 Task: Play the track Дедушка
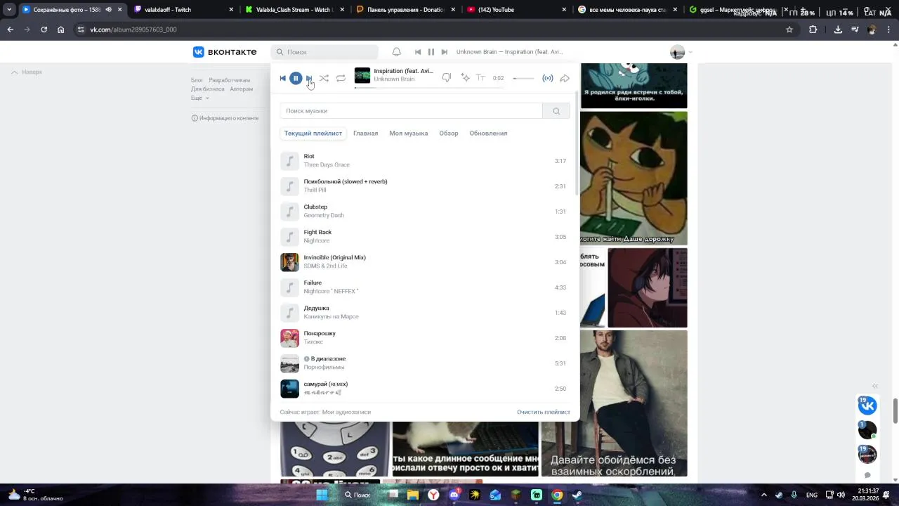tap(425, 313)
